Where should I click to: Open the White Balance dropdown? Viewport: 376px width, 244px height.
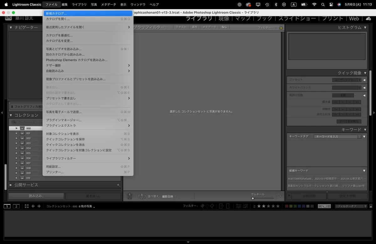coord(347,87)
